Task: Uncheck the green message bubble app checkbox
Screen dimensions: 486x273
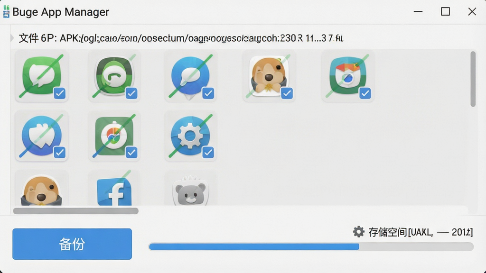Action: pos(59,93)
